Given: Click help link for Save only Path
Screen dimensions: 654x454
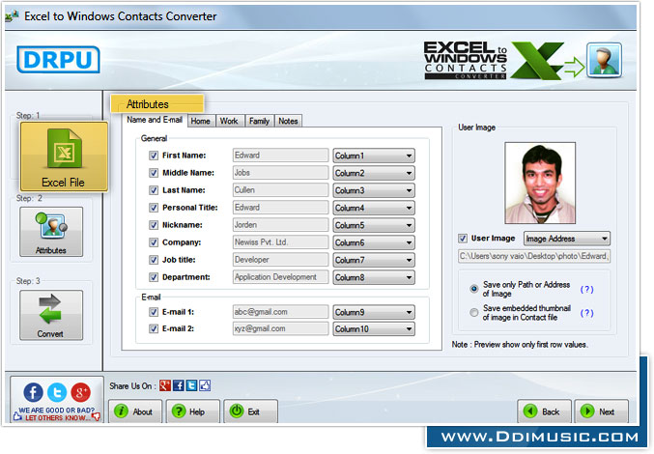Looking at the screenshot, I should (x=586, y=290).
